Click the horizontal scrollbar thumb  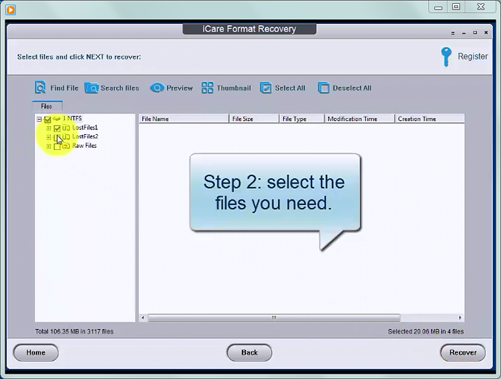pos(274,318)
